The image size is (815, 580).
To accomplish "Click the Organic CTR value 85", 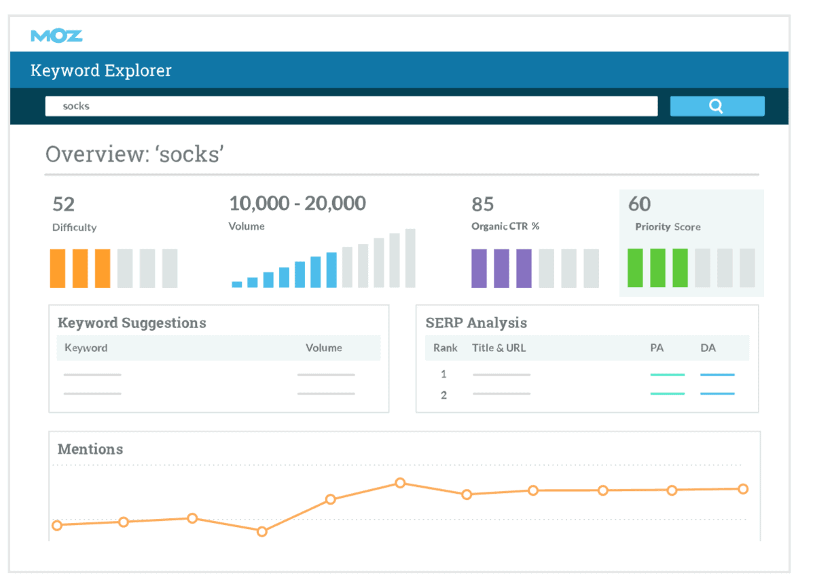I will [x=483, y=204].
